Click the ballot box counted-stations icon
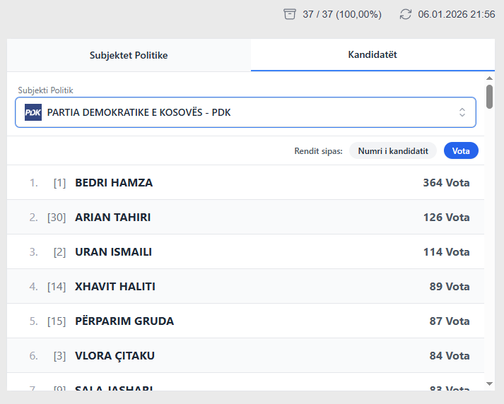The width and height of the screenshot is (504, 404). [289, 14]
